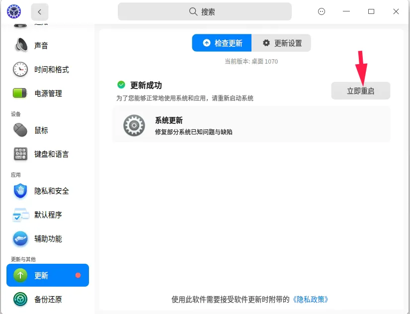Open 时间和格式 clock icon
Viewport: 410px width, 314px height.
tap(20, 69)
